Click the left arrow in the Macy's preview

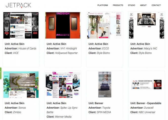pyautogui.click(x=135, y=19)
